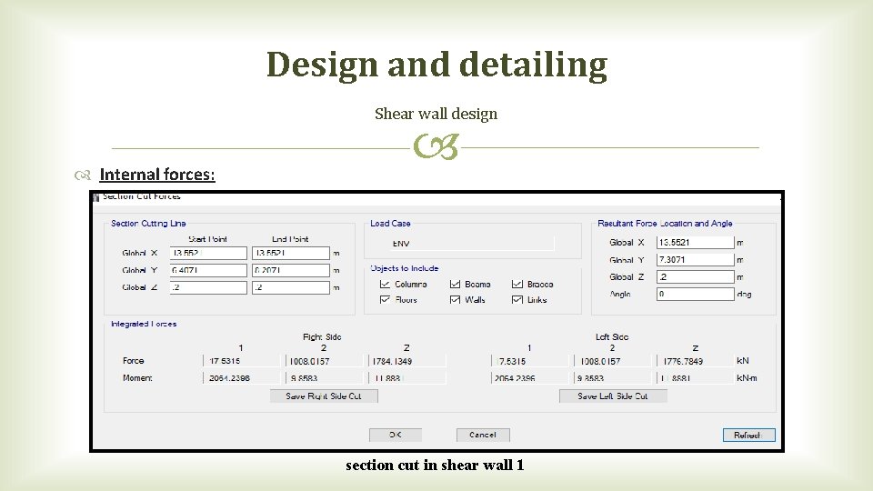Click the Section Cut Forces title bar
The image size is (873, 491).
436,197
